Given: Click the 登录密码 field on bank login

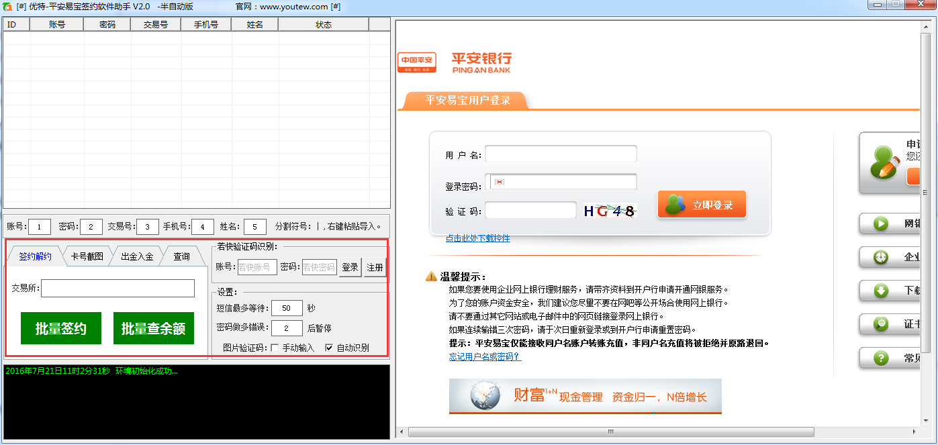Looking at the screenshot, I should click(561, 182).
